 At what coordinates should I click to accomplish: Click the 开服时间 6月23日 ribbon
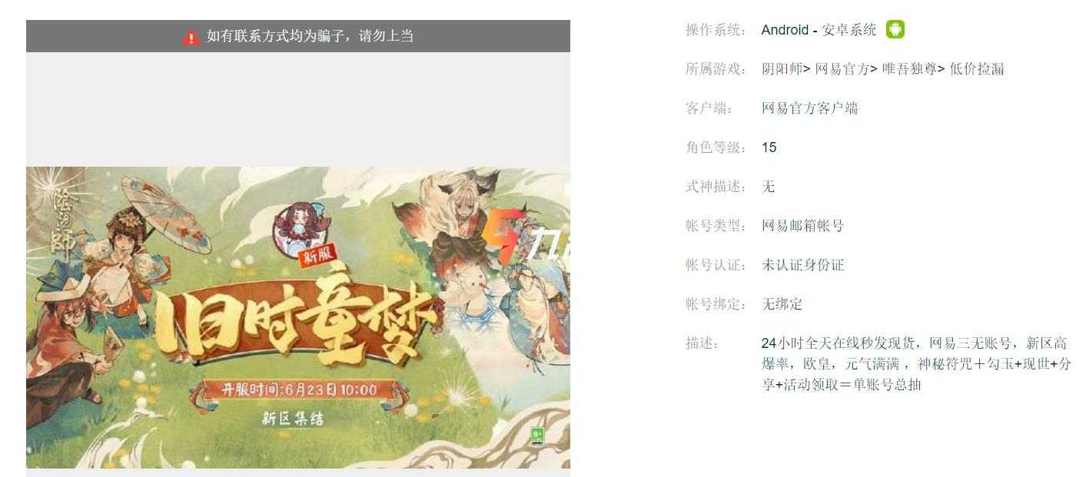300,389
